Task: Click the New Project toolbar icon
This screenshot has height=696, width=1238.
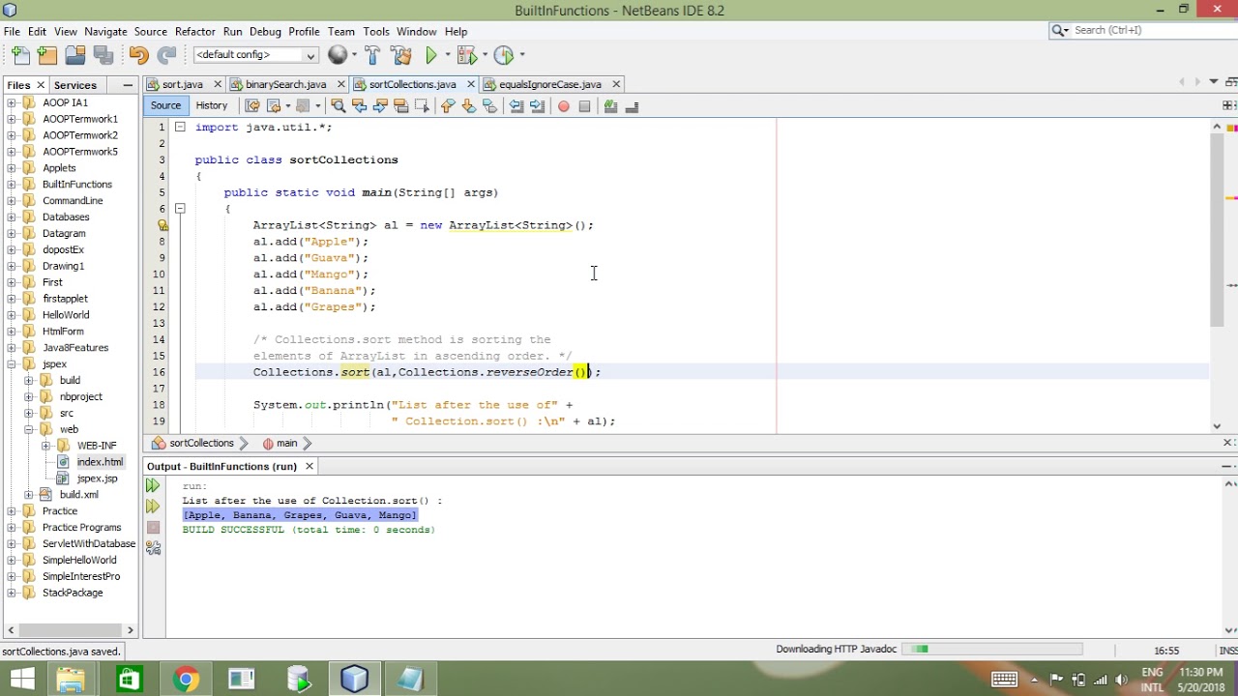Action: [x=47, y=55]
